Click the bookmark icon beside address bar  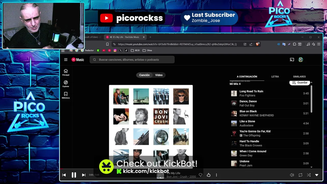(x=107, y=44)
